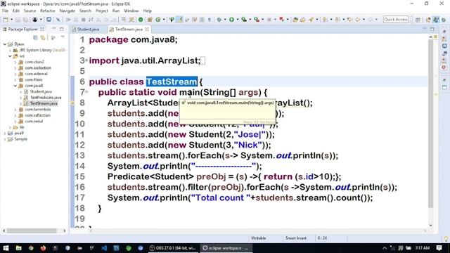
Task: Expand JRE System Library node
Action: coord(10,50)
